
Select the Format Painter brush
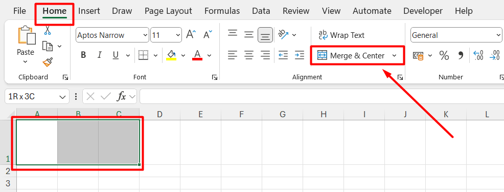tap(48, 62)
